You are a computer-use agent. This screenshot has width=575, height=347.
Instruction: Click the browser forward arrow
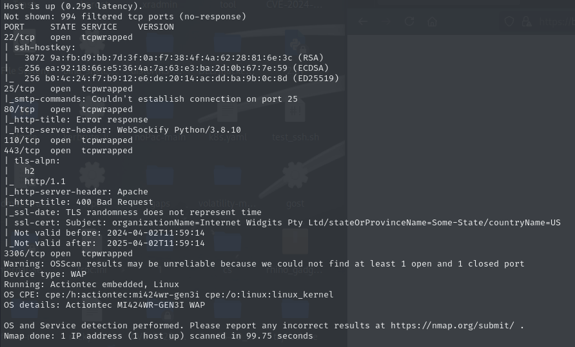coord(386,22)
